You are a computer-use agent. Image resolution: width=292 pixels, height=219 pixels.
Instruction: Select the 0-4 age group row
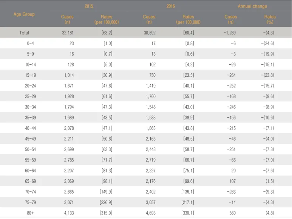pyautogui.click(x=146, y=43)
